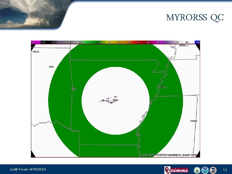Click the magenta block at the color scale start

(35, 42)
